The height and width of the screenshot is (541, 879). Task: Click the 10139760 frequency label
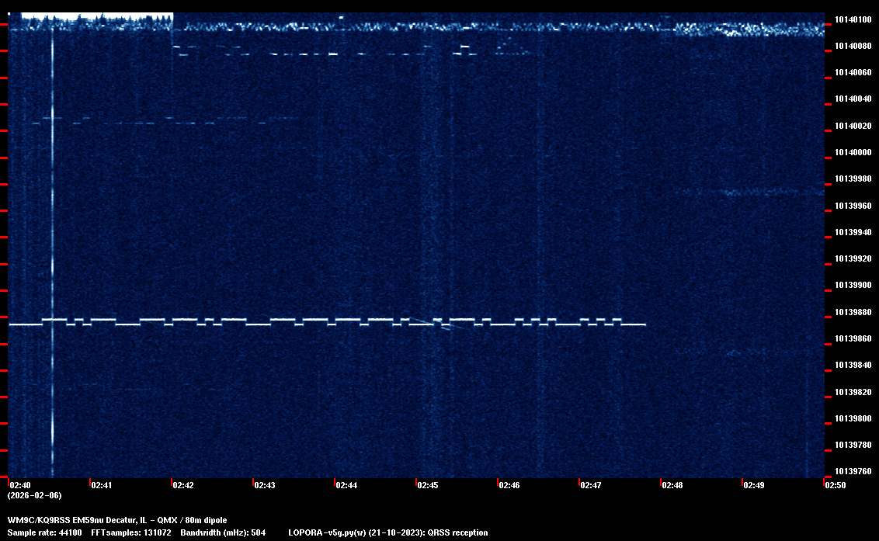pos(853,472)
